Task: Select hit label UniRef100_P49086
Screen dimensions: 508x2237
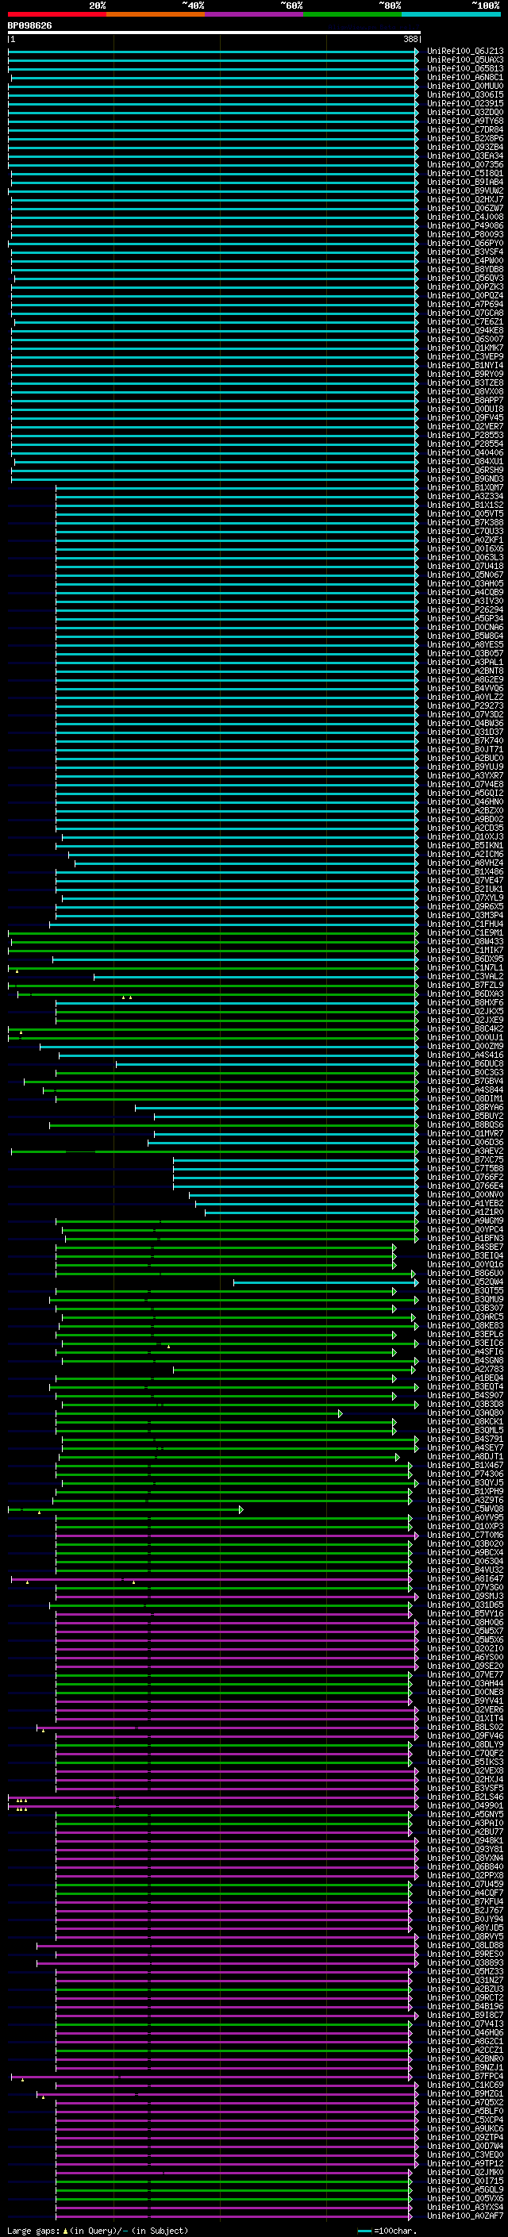Action: click(465, 226)
